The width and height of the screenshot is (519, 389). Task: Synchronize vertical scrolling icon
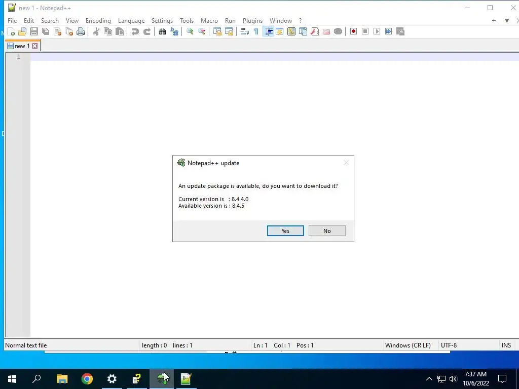[217, 32]
